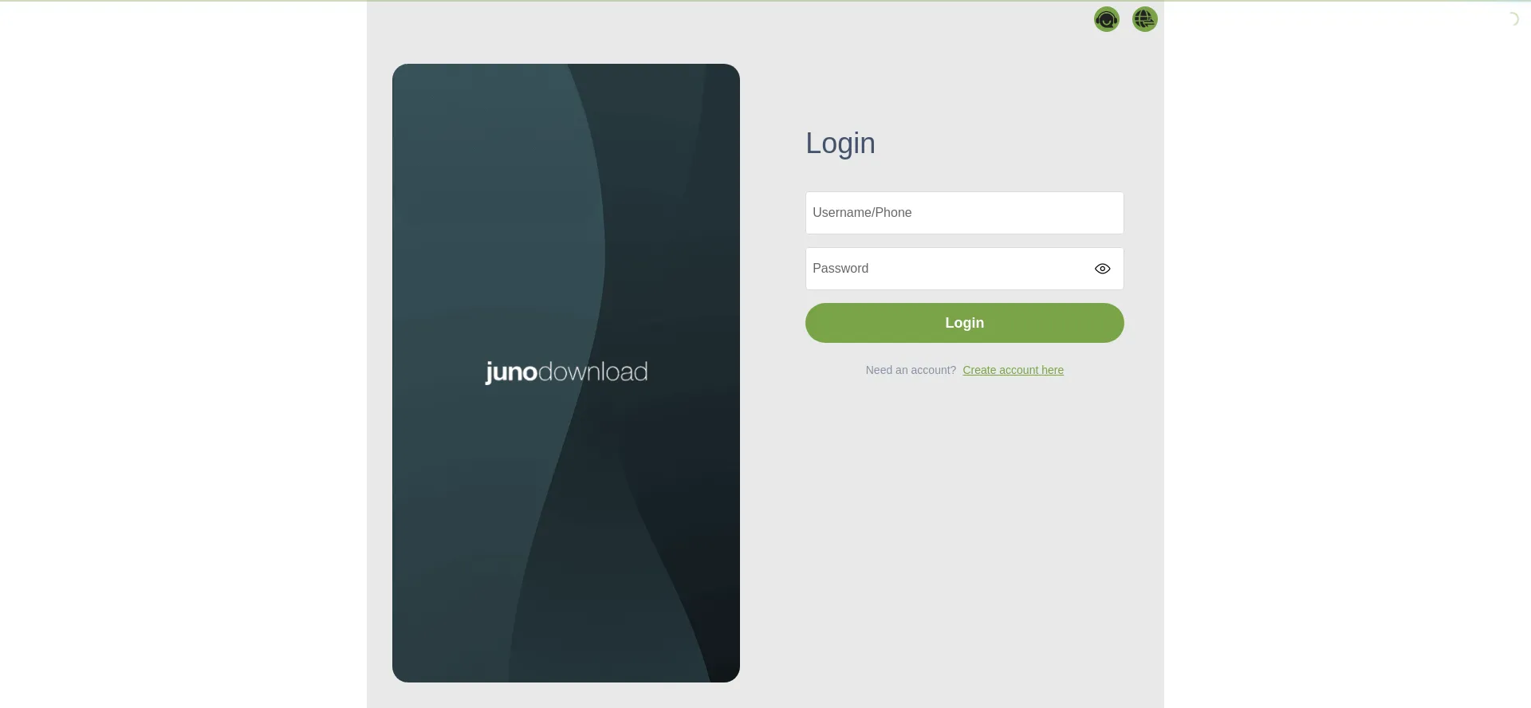Open the language globe icon
The image size is (1531, 708).
click(x=1145, y=19)
